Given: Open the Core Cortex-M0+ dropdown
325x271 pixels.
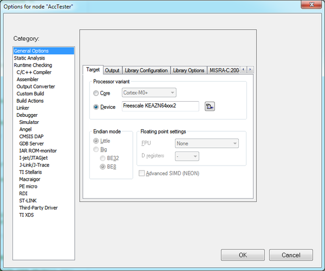Looking at the screenshot, I should pos(149,93).
